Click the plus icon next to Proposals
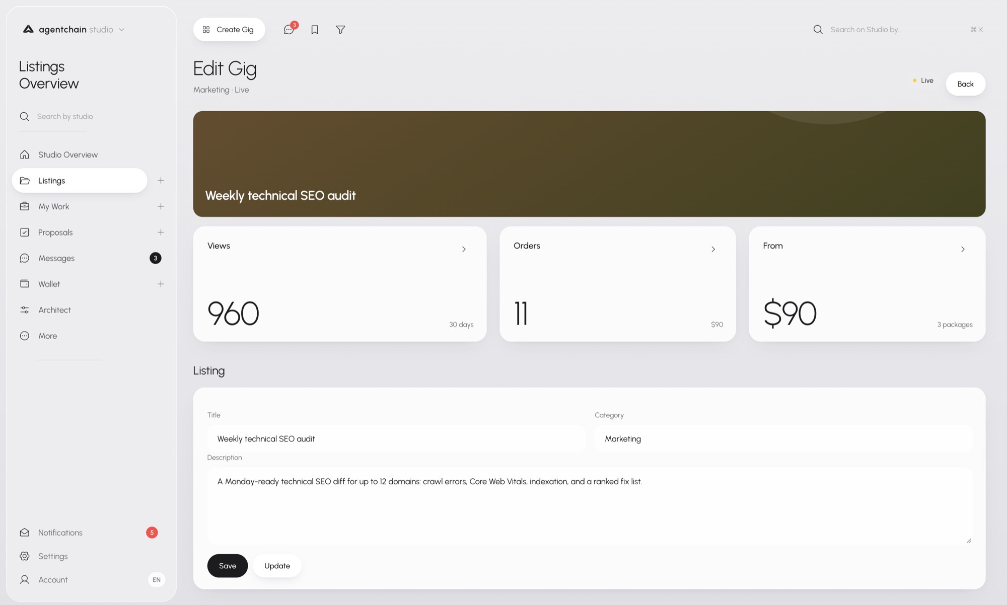 [161, 232]
